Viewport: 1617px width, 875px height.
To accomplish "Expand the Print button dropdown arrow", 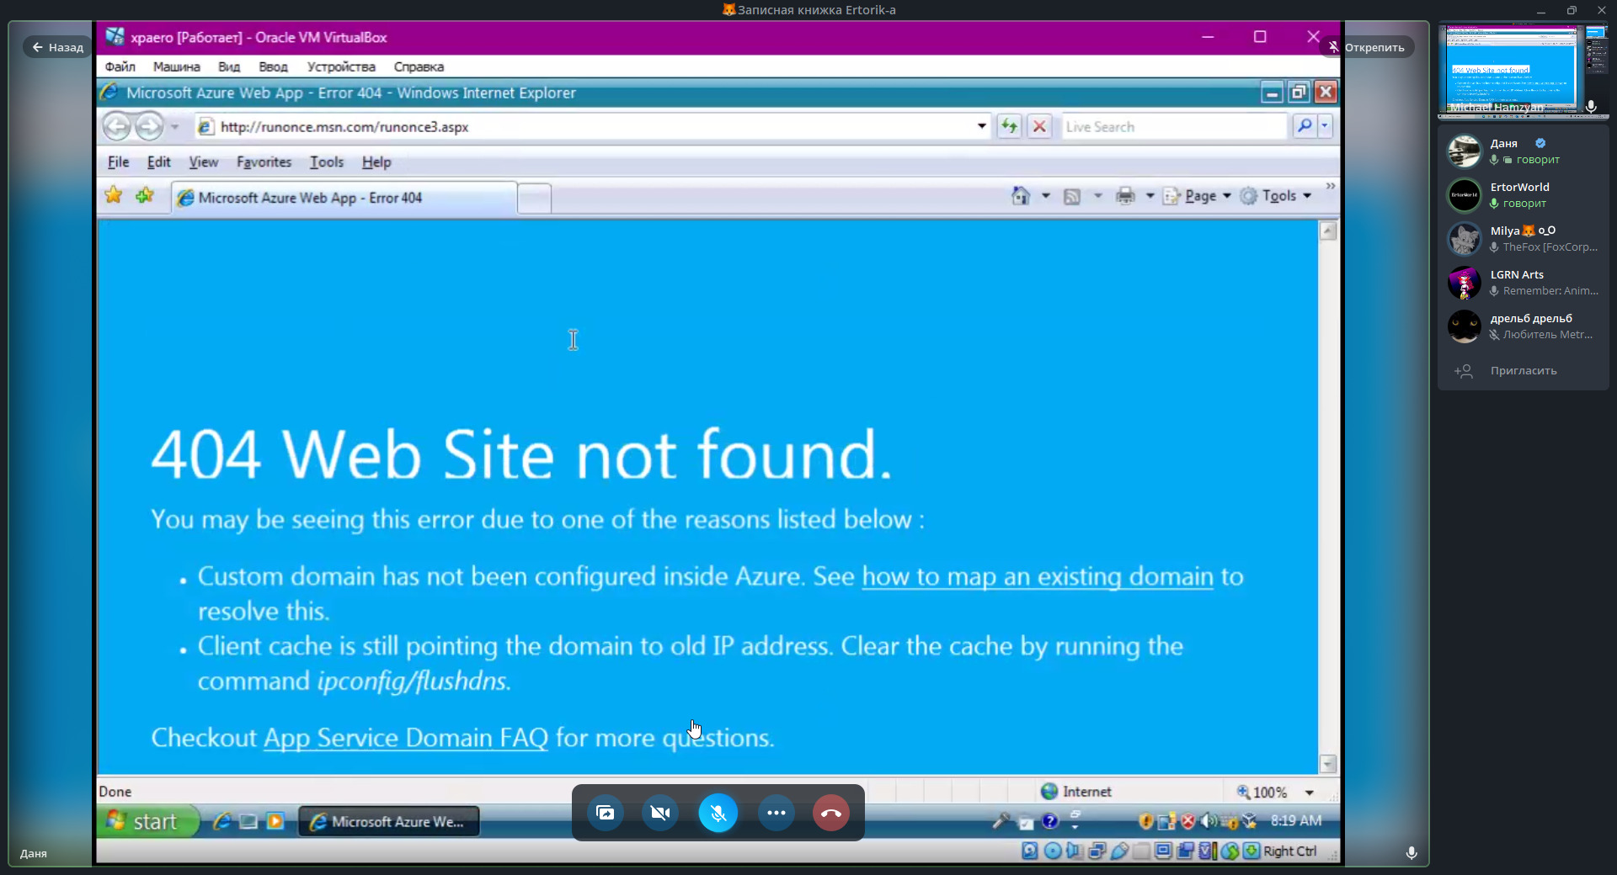I will tap(1150, 196).
